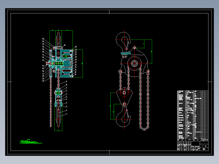Image resolution: width=219 pixels, height=164 pixels.
Task: Select the hatched gearbox housing in section view
Action: (x=67, y=63)
